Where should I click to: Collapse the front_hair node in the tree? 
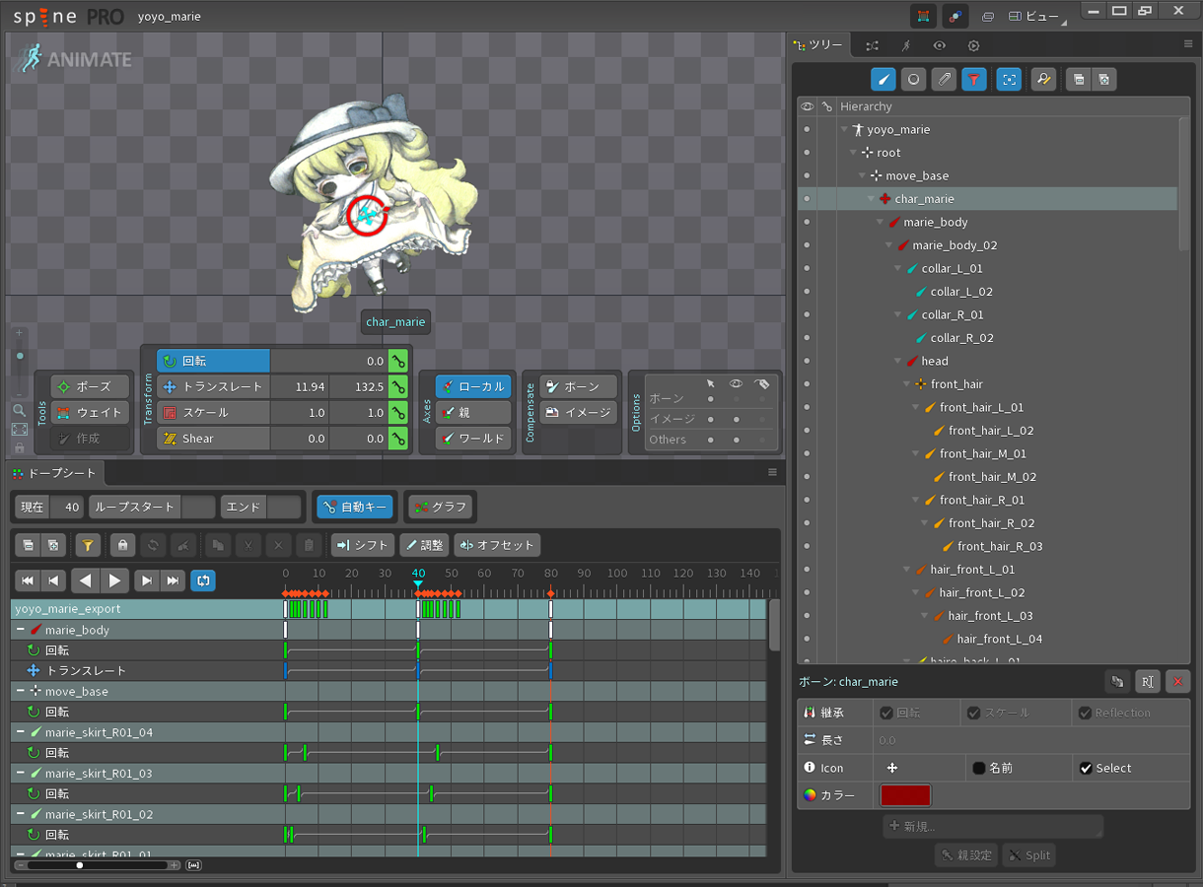[x=908, y=384]
